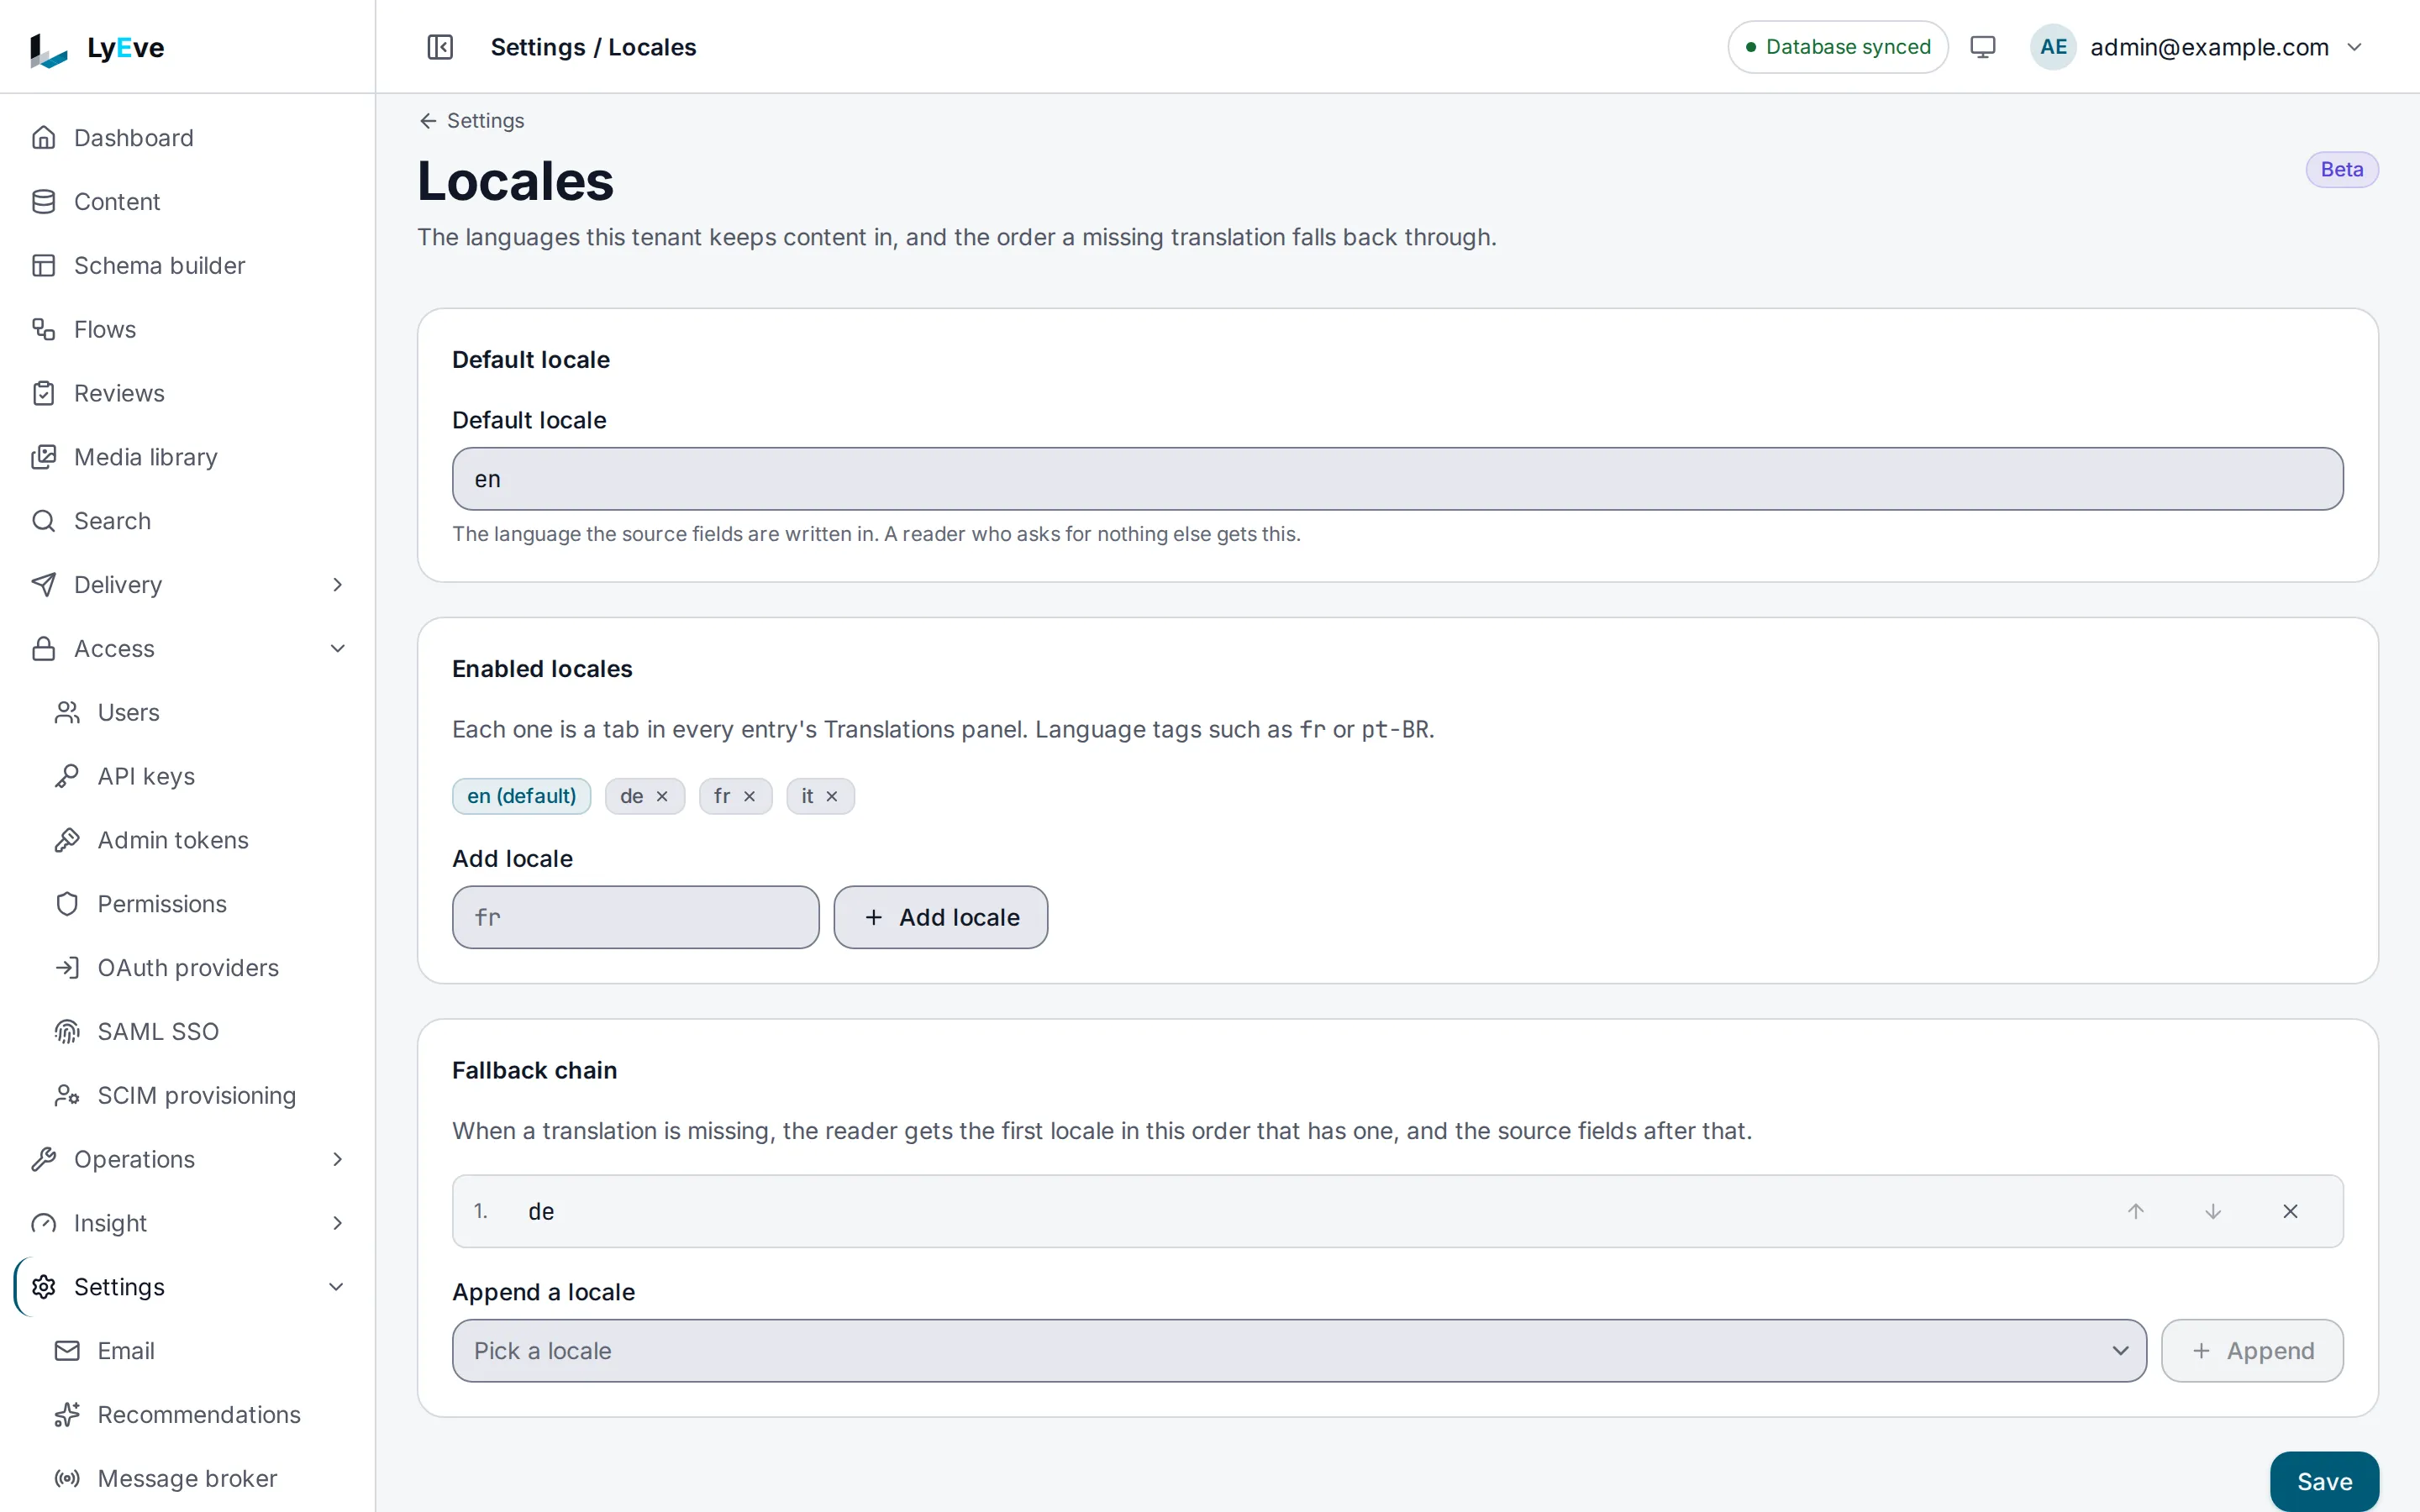The width and height of the screenshot is (2420, 1512).
Task: Click the LyEve logo
Action: coord(97,47)
